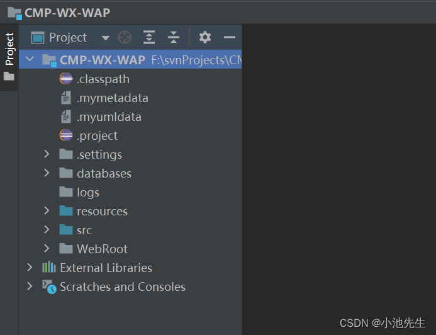Viewport: 436px width, 335px height.
Task: Click the Eclipse icon beside .classpath
Action: coord(66,79)
